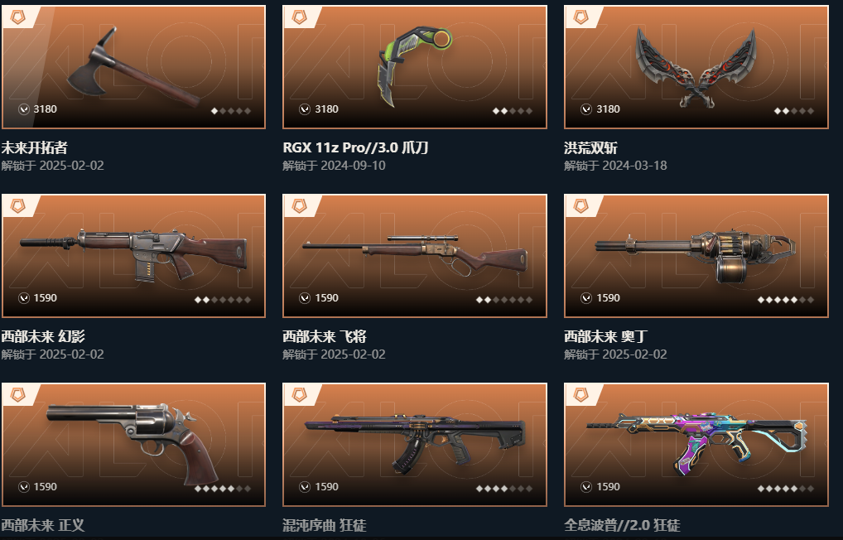843x540 pixels.
Task: Select the 西部未来 飞将 scoped rifle card
Action: pyautogui.click(x=415, y=256)
